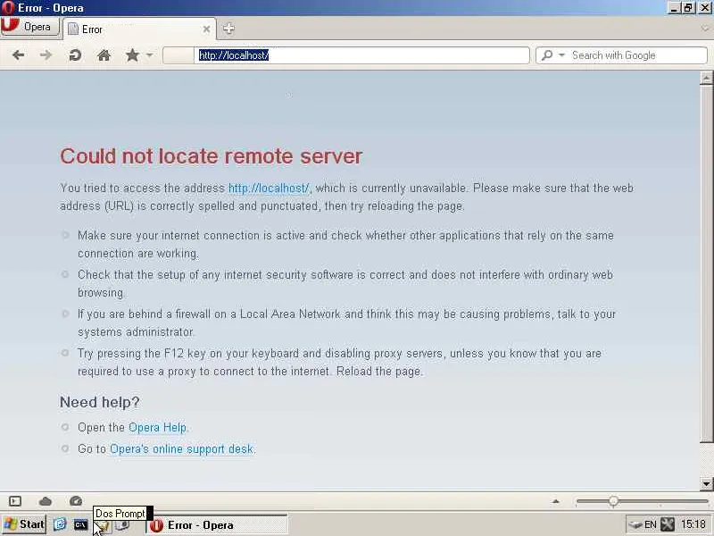Screen dimensions: 714x536
Task: Minimize the Opera window
Action: [x=675, y=8]
